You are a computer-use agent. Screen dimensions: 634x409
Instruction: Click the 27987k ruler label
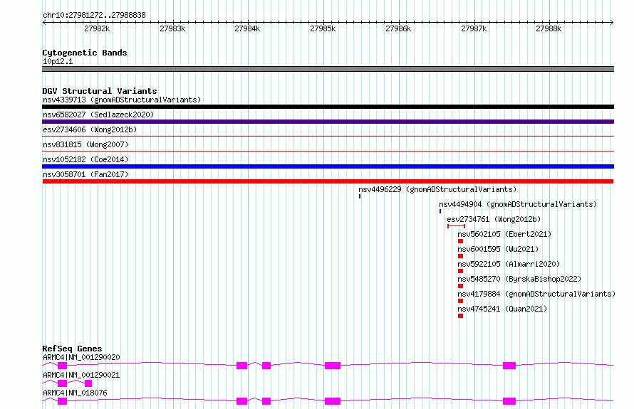tap(474, 28)
